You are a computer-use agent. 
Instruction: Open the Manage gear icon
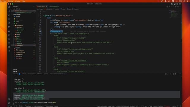tap(9, 103)
